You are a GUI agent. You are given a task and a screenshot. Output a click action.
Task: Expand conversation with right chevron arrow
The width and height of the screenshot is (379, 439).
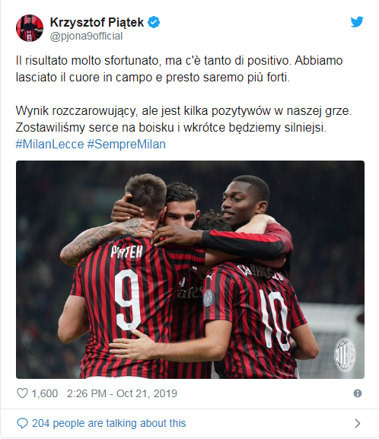(x=358, y=423)
